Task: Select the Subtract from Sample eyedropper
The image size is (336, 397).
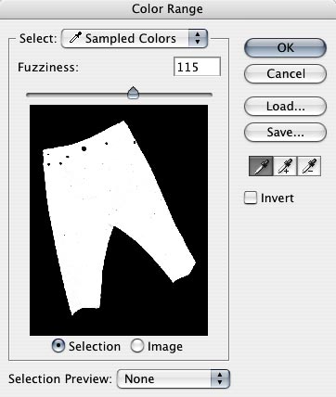Action: tap(309, 166)
